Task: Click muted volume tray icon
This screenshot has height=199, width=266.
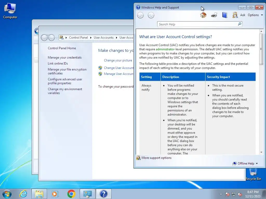Action: (240, 194)
